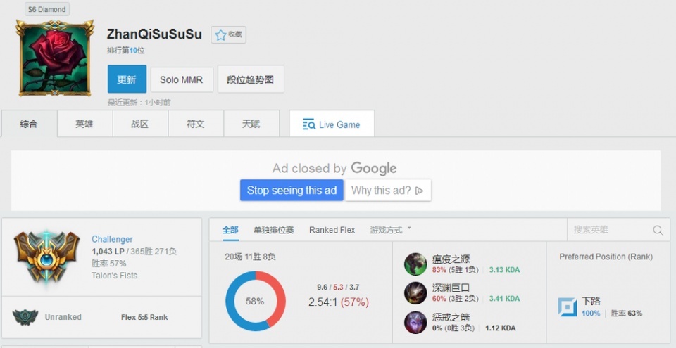The width and height of the screenshot is (676, 348).
Task: Select the 惩戒之箭 champion portrait
Action: (x=415, y=322)
